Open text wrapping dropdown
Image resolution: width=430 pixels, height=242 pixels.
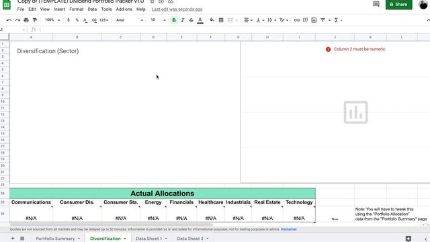click(x=271, y=20)
